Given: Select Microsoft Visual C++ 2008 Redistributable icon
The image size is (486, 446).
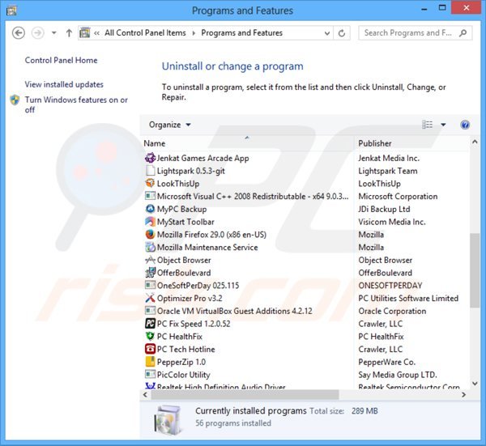Looking at the screenshot, I should coord(150,196).
